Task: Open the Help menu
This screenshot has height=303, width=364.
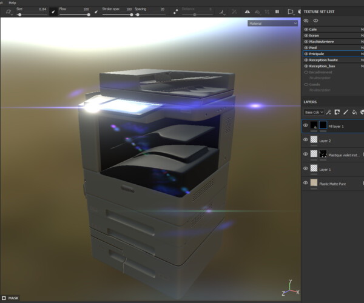Action: pos(12,3)
